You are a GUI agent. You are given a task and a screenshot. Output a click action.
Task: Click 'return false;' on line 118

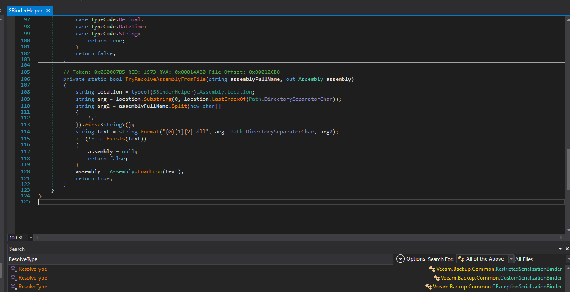[107, 159]
